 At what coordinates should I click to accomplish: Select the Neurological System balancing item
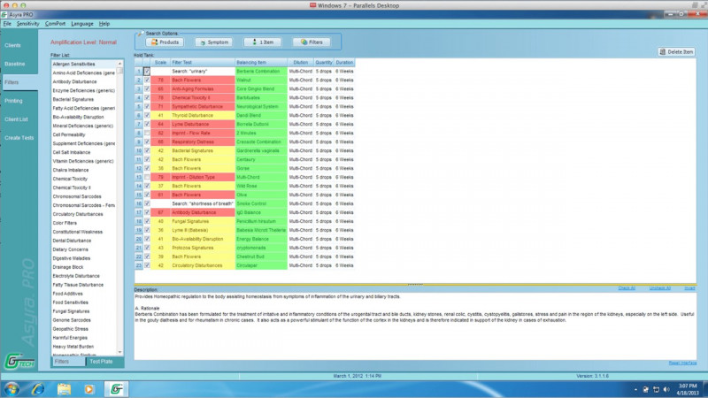[x=261, y=106]
